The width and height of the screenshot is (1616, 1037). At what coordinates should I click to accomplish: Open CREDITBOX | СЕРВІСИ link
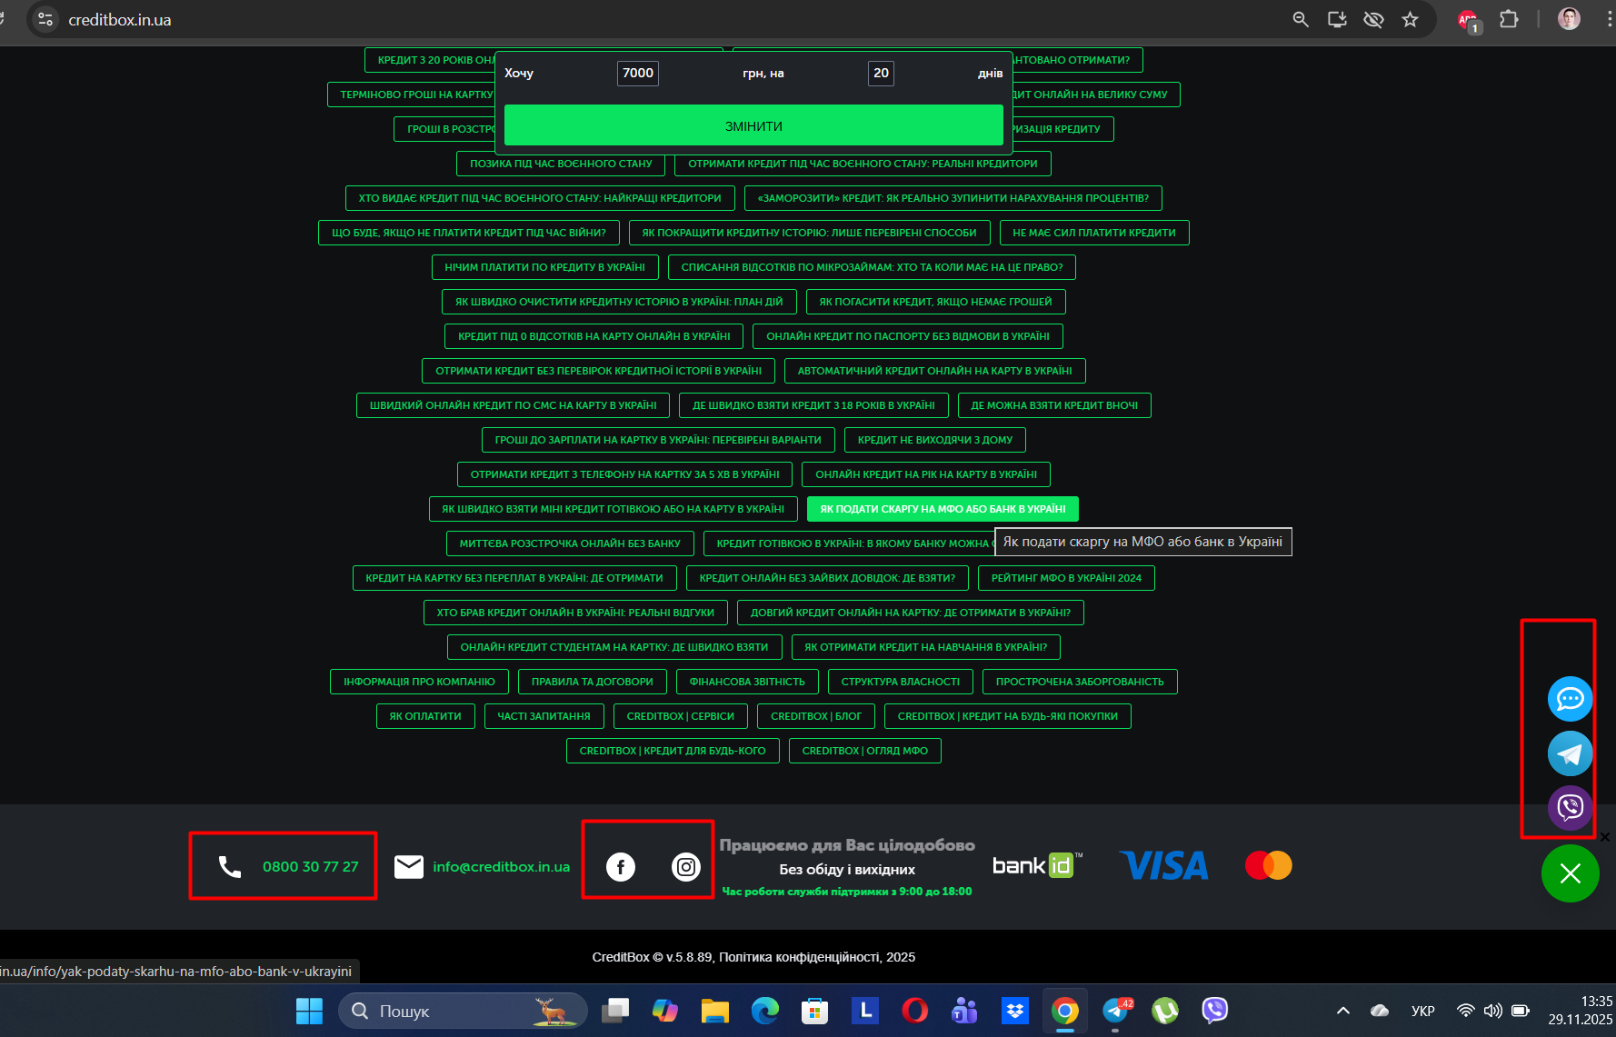(680, 716)
